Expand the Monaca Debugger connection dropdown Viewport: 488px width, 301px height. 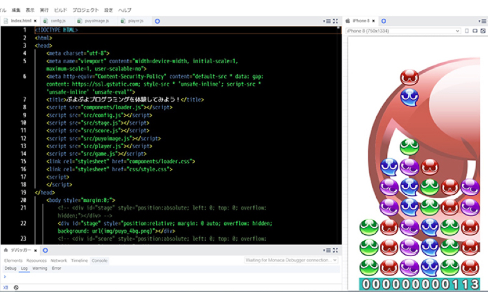290,260
